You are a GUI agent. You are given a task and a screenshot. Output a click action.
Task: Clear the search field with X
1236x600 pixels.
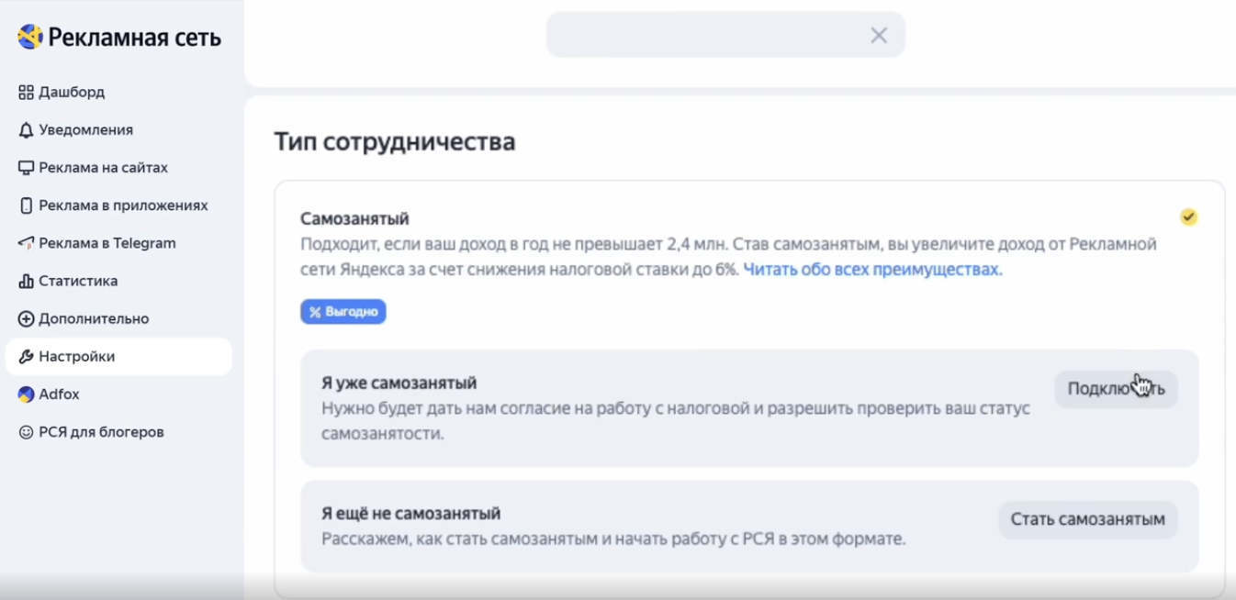pyautogui.click(x=879, y=35)
